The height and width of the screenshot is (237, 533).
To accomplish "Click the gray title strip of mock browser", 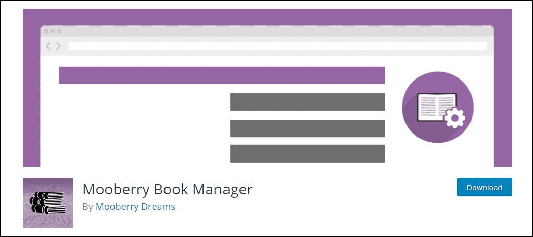I will tap(267, 31).
